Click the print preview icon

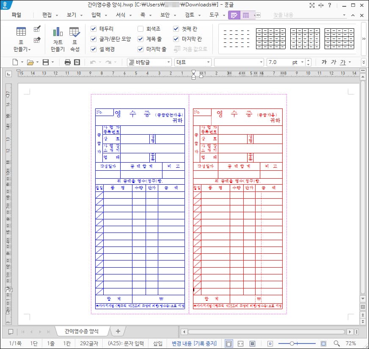click(77, 62)
